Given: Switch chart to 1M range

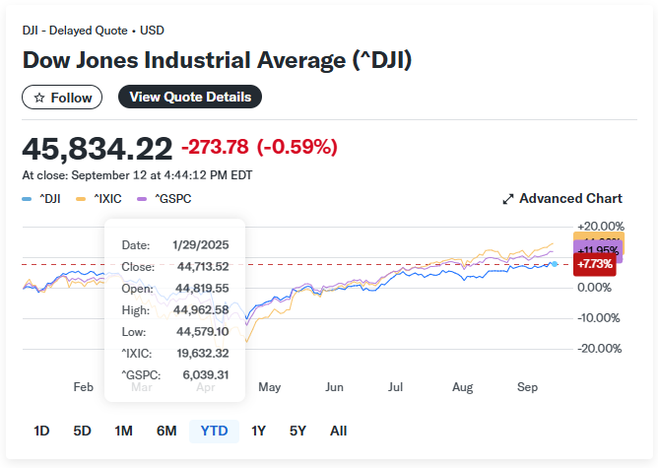Looking at the screenshot, I should point(123,431).
